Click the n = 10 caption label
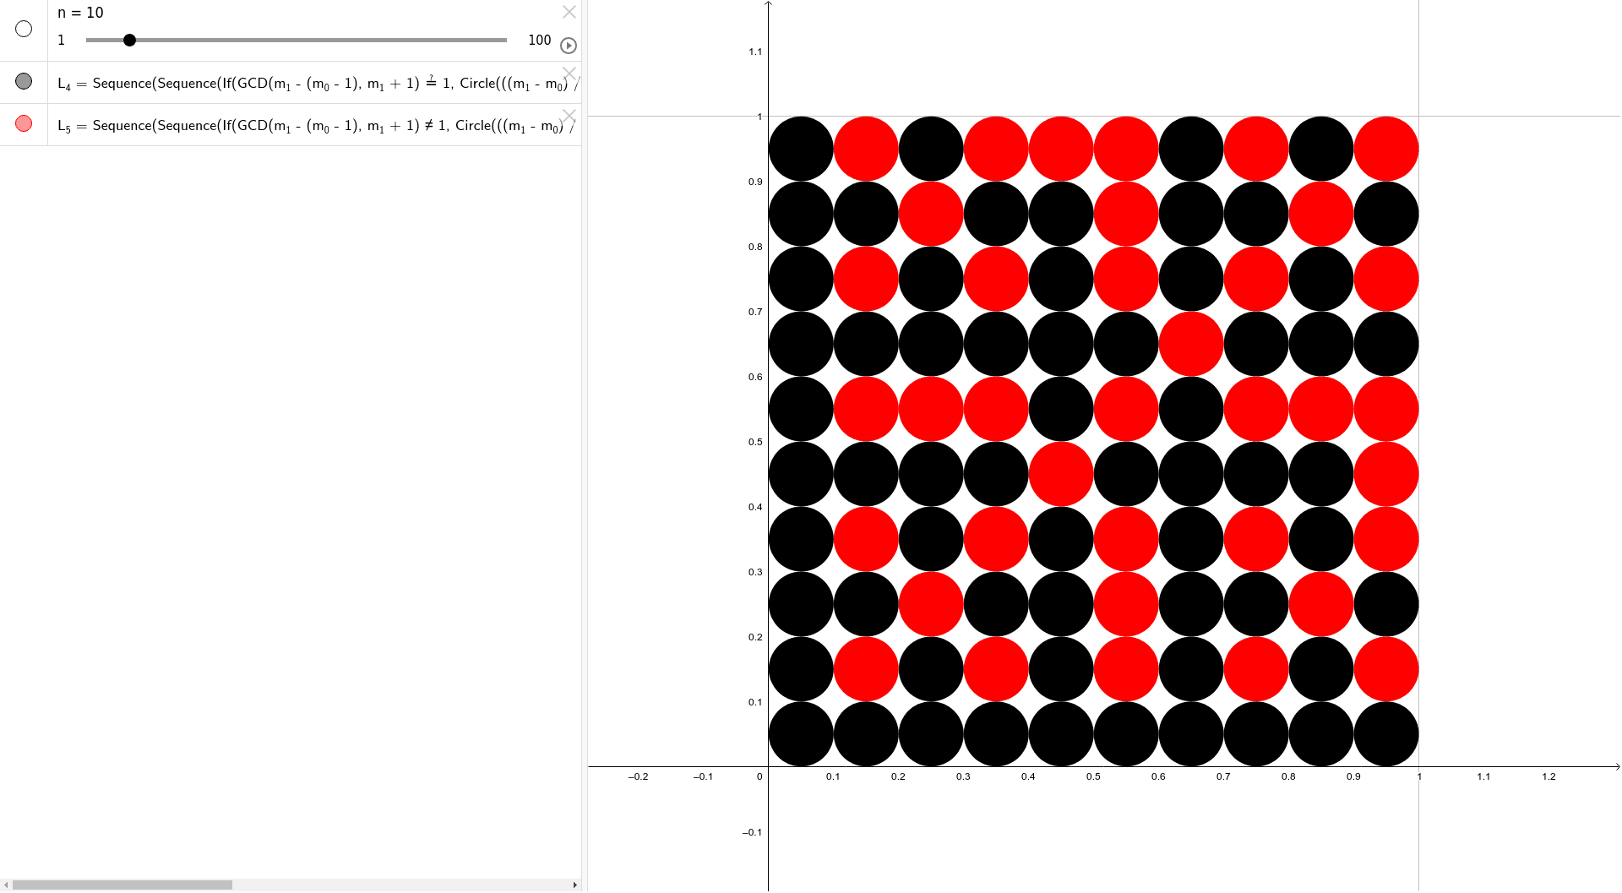The width and height of the screenshot is (1622, 893). pos(80,13)
